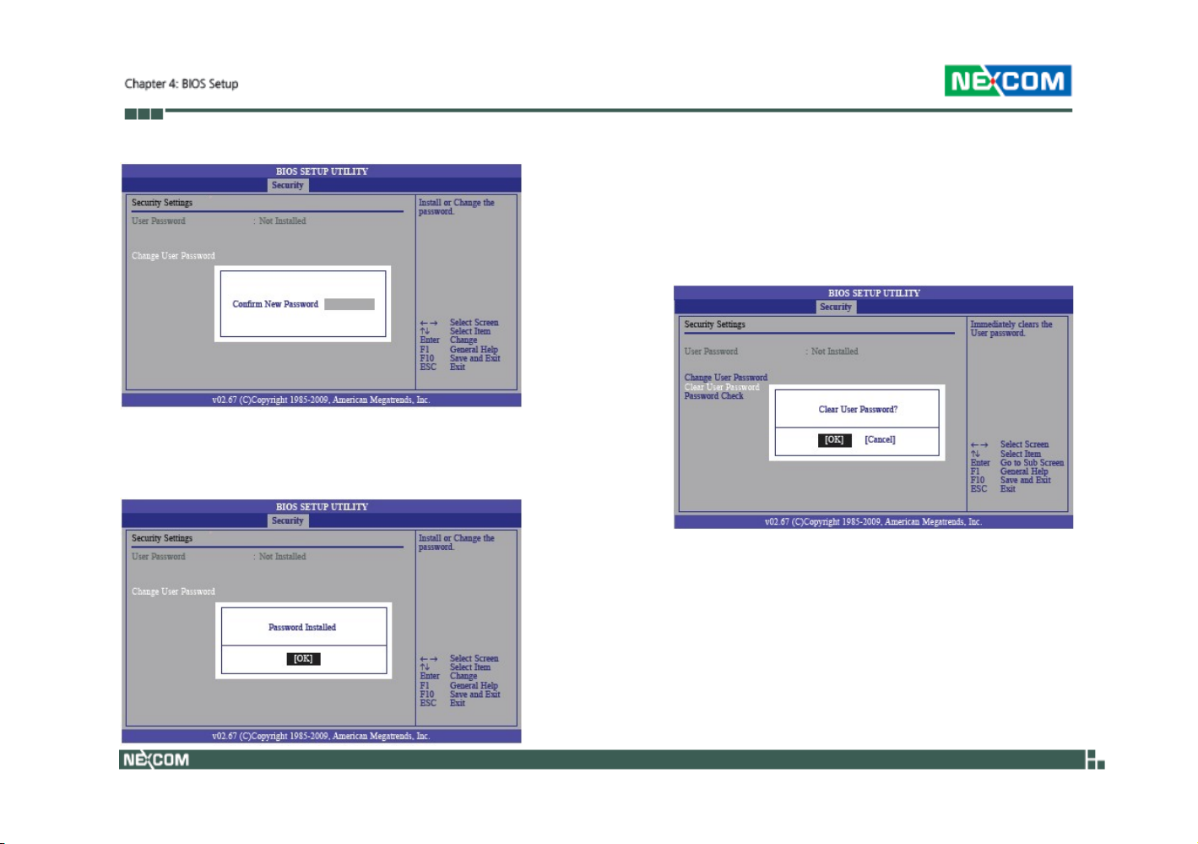Click 'Not Installed' value in Confirm New Password screen

pos(283,221)
